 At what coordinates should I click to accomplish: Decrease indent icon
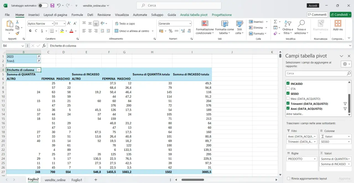tap(102, 31)
